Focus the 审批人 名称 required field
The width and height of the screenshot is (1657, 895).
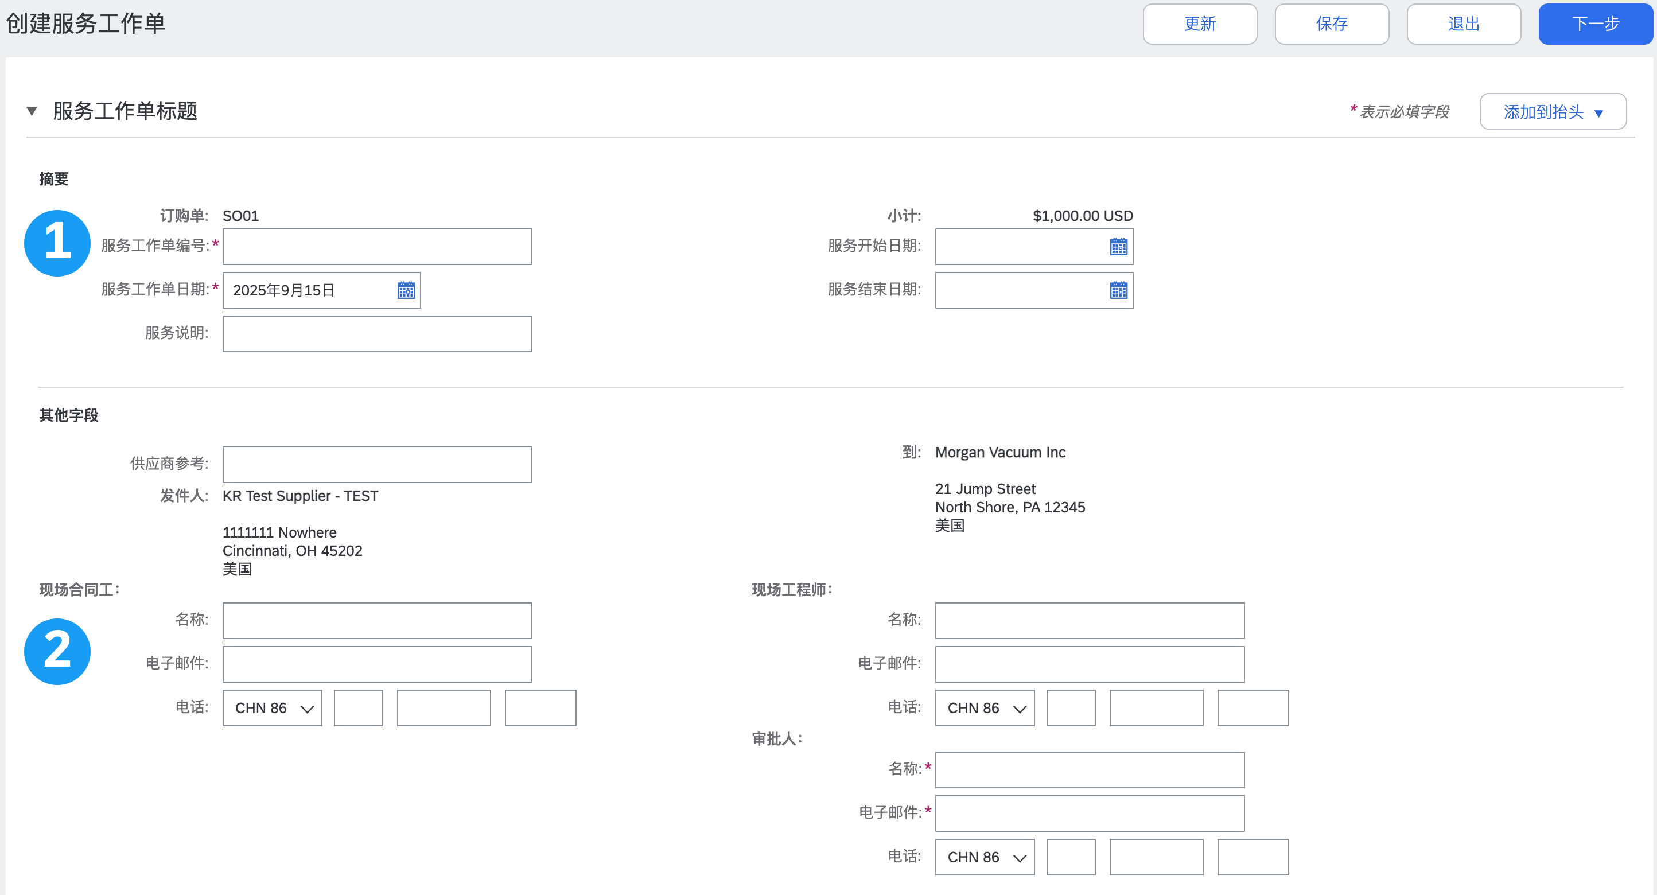[x=1089, y=769]
